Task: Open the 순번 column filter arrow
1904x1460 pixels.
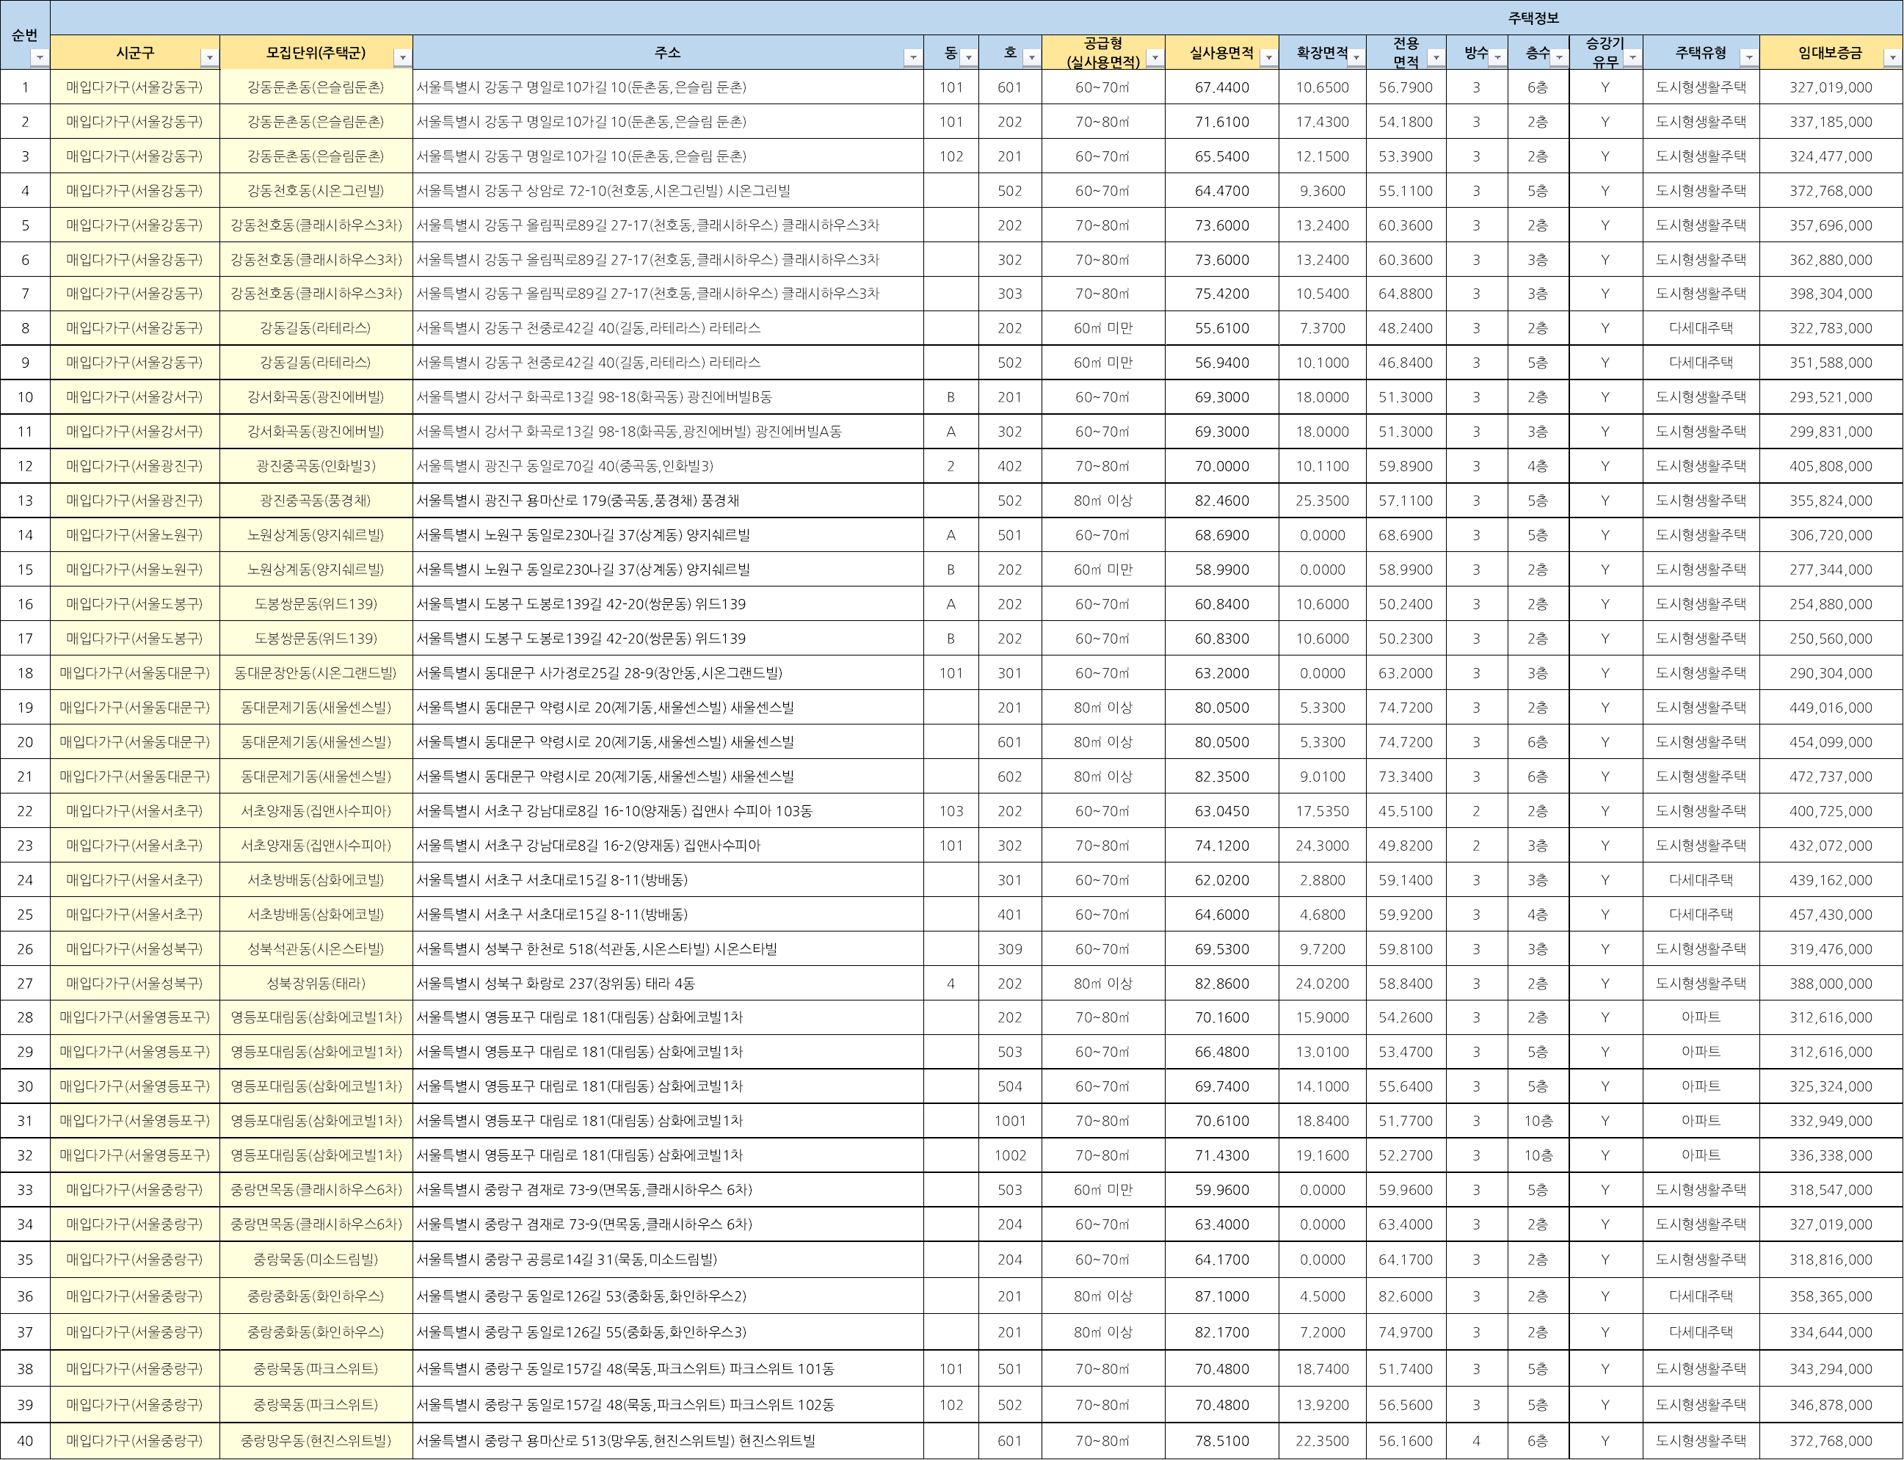Action: [38, 58]
